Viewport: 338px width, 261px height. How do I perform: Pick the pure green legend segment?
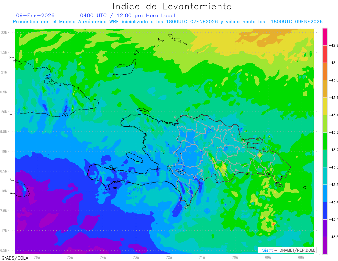(x=325, y=141)
